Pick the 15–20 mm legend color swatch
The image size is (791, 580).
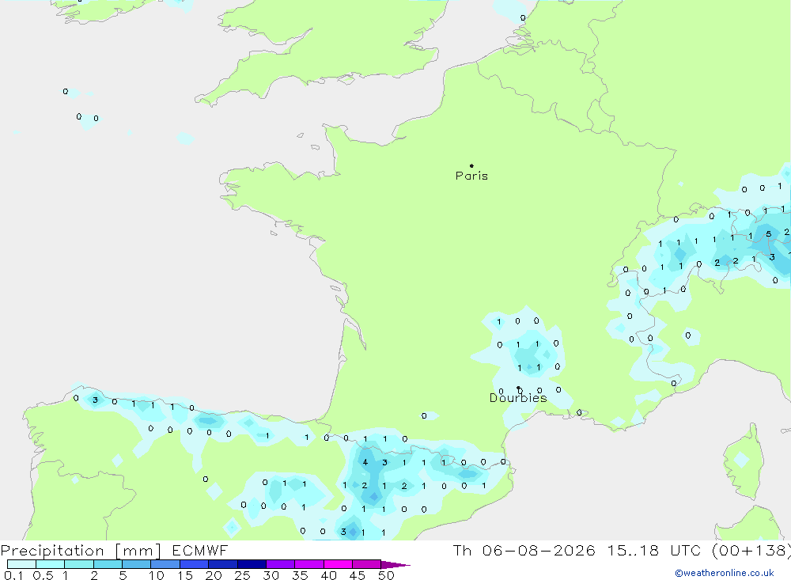tap(194, 564)
